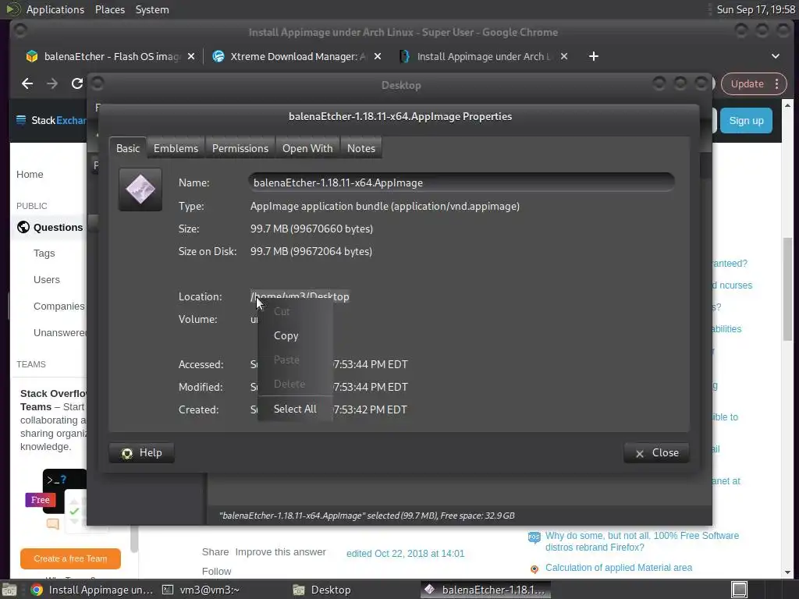Screen dimensions: 799x599
Task: Click the Chrome Update button
Action: [x=747, y=84]
